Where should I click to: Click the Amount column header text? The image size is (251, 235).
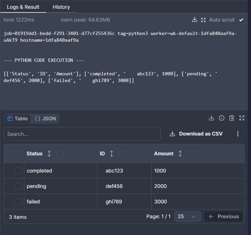click(164, 154)
